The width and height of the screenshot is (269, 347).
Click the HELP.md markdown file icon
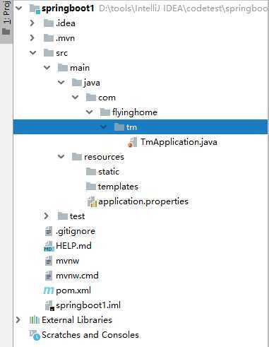click(49, 246)
